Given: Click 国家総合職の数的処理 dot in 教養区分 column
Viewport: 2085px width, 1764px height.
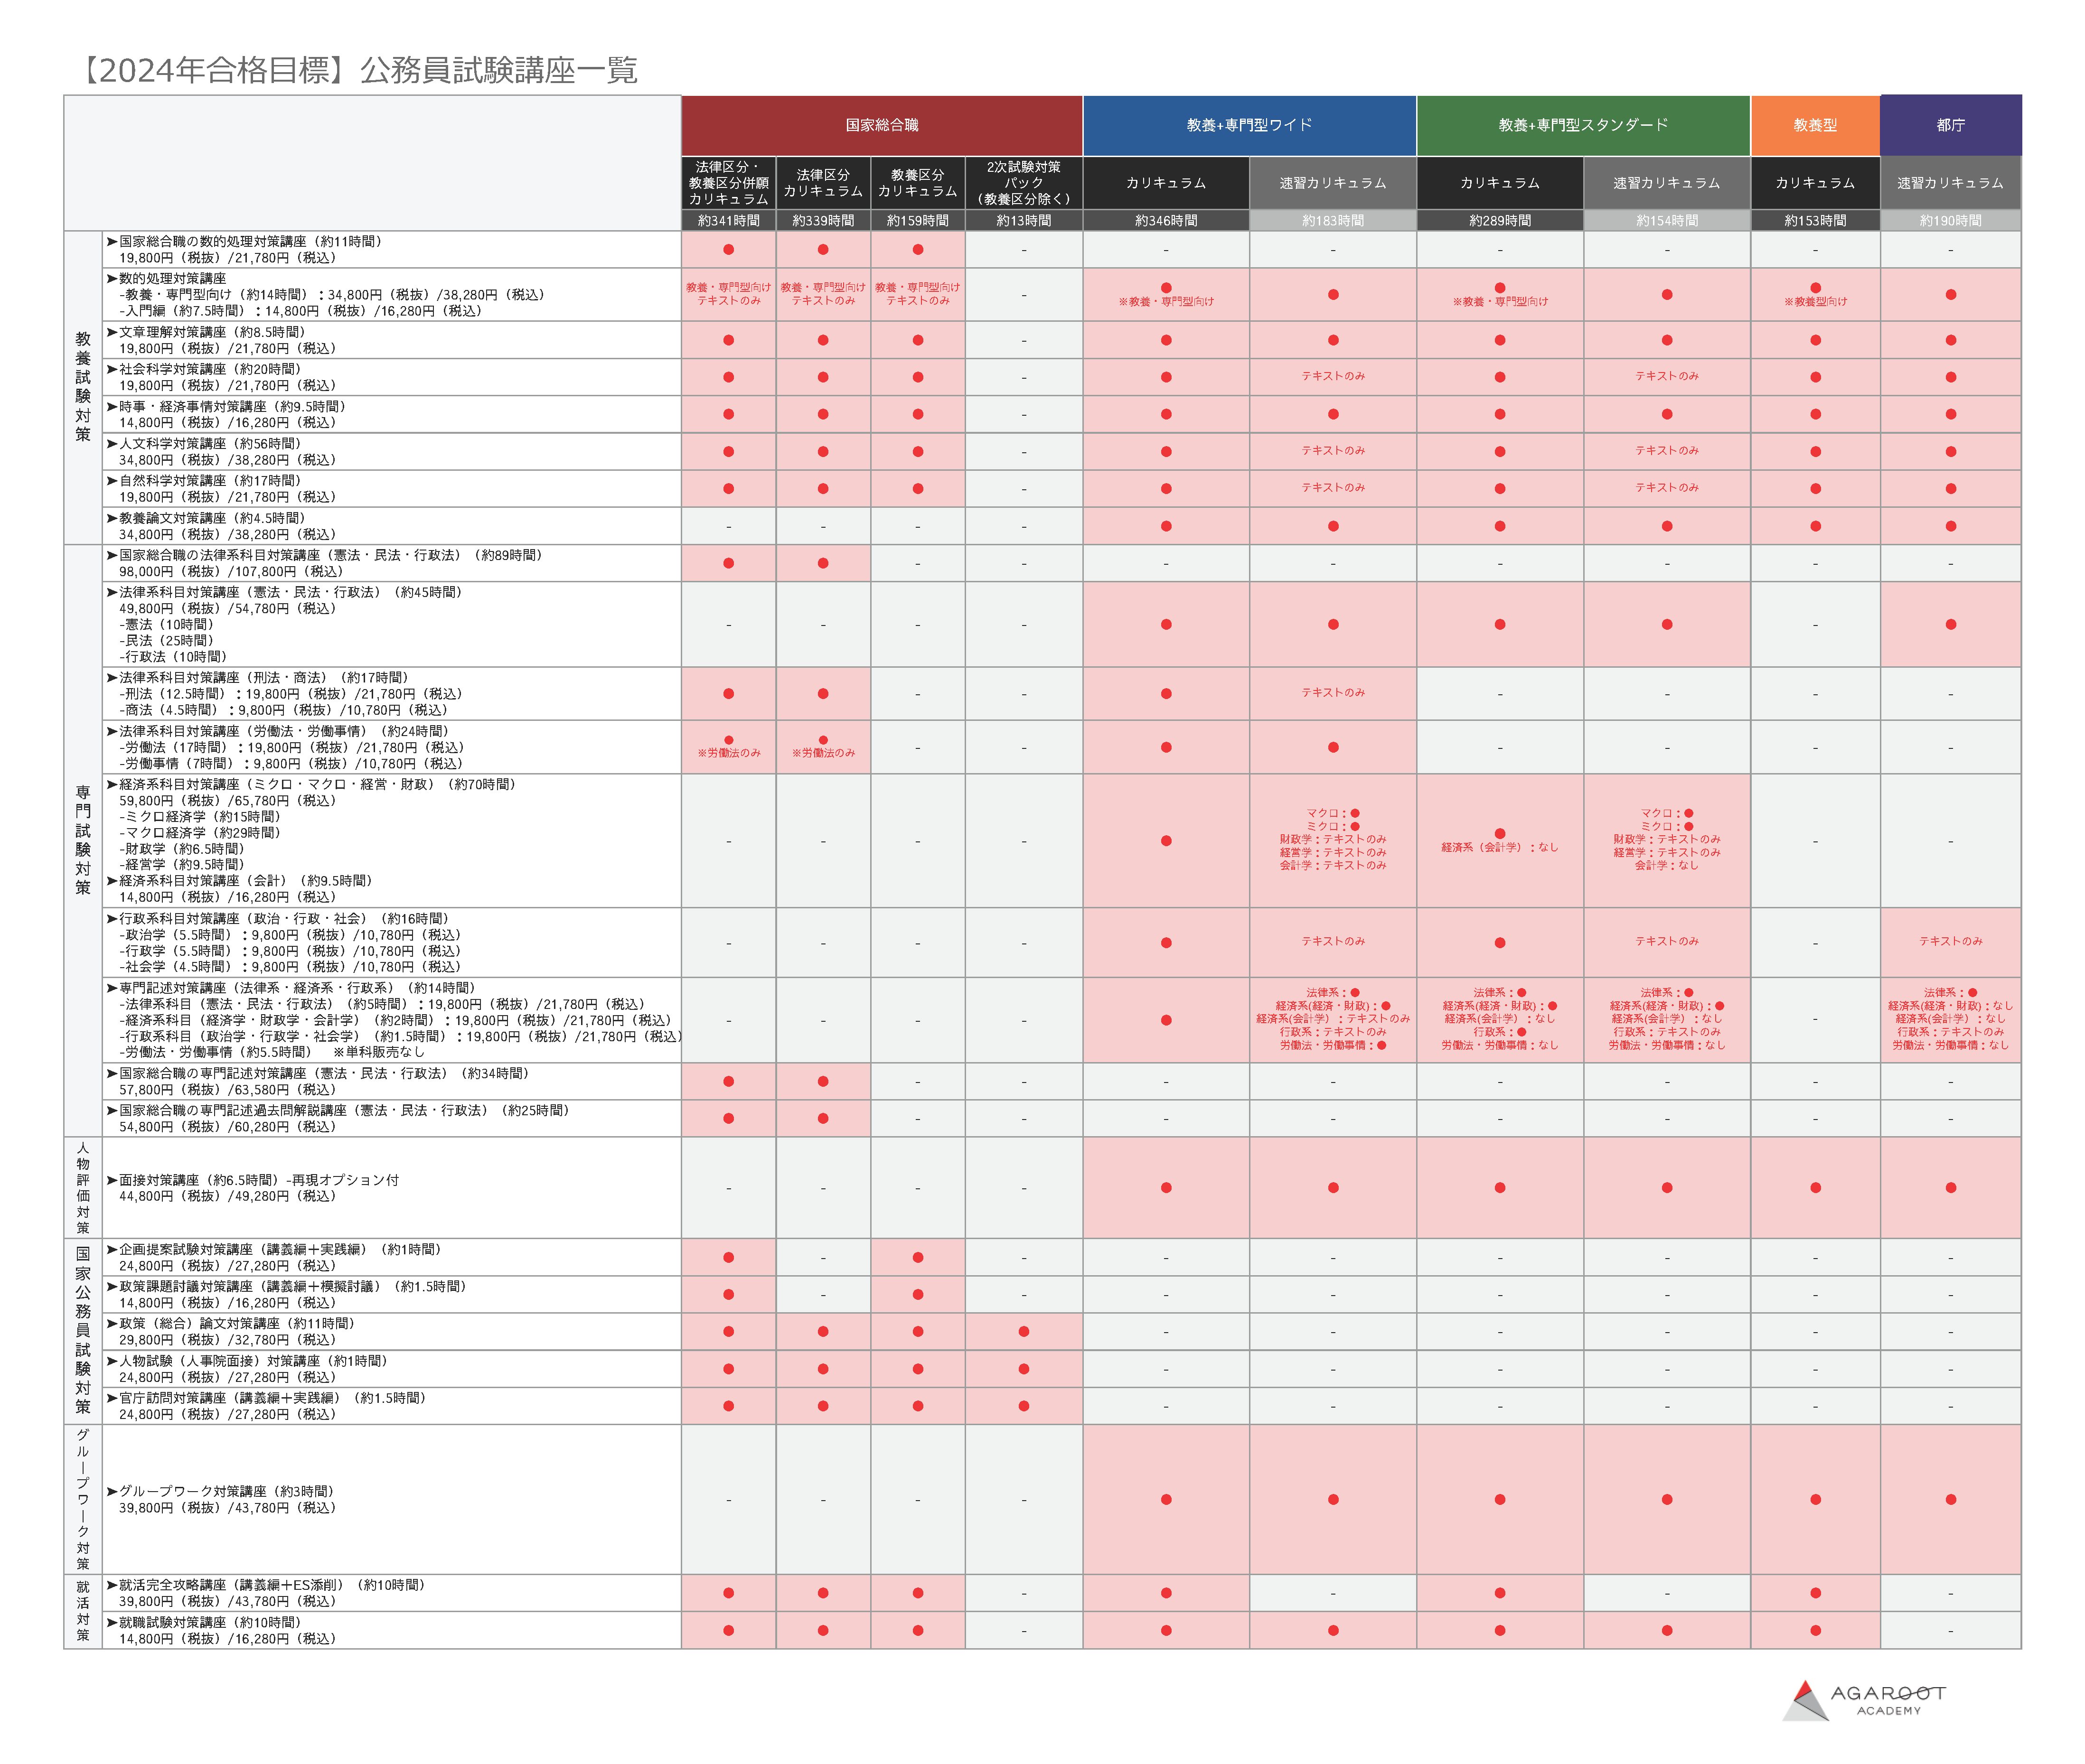Looking at the screenshot, I should click(918, 249).
